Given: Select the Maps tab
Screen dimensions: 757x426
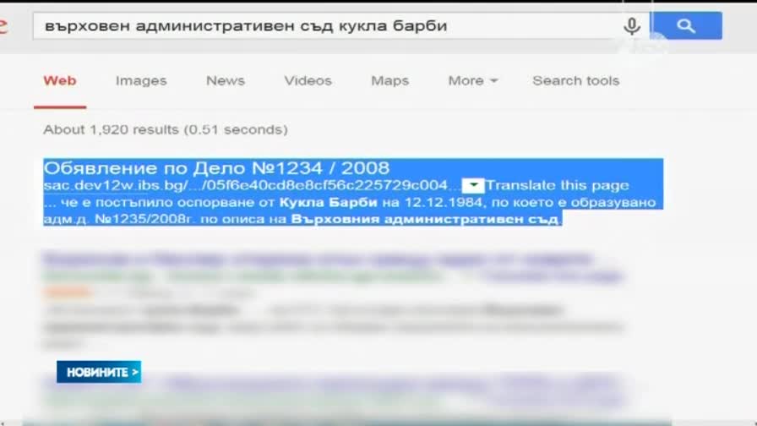Looking at the screenshot, I should point(389,80).
